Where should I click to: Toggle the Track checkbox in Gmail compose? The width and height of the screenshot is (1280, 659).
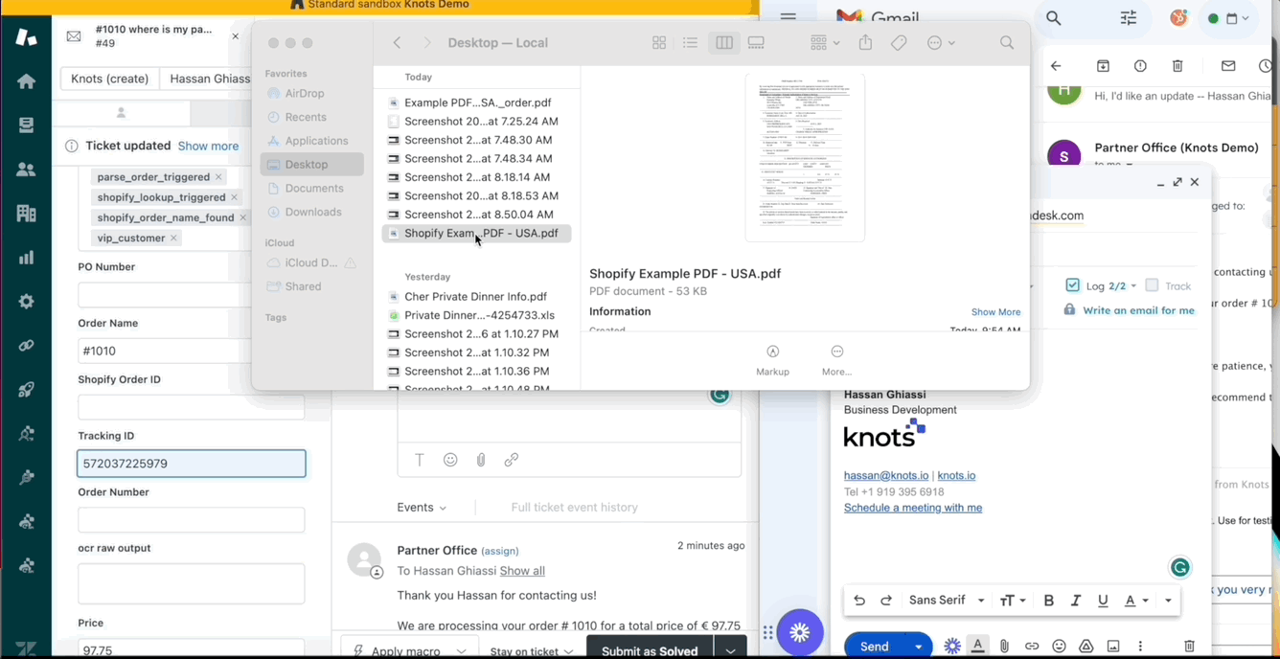point(1153,285)
